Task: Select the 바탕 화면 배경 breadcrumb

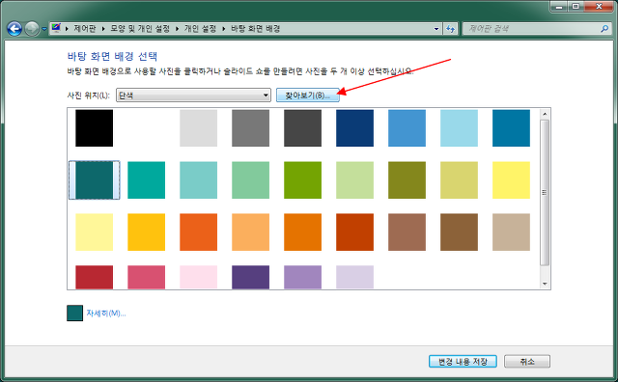Action: (255, 28)
